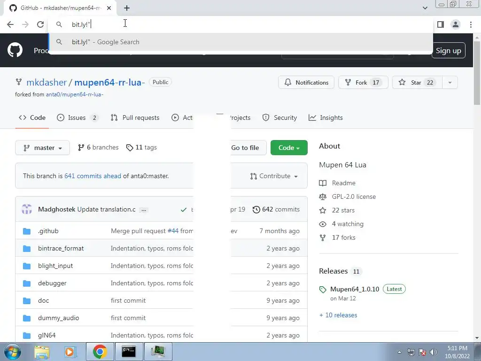The height and width of the screenshot is (361, 481).
Task: Open Windows Media Player taskbar icon
Action: pos(70,352)
